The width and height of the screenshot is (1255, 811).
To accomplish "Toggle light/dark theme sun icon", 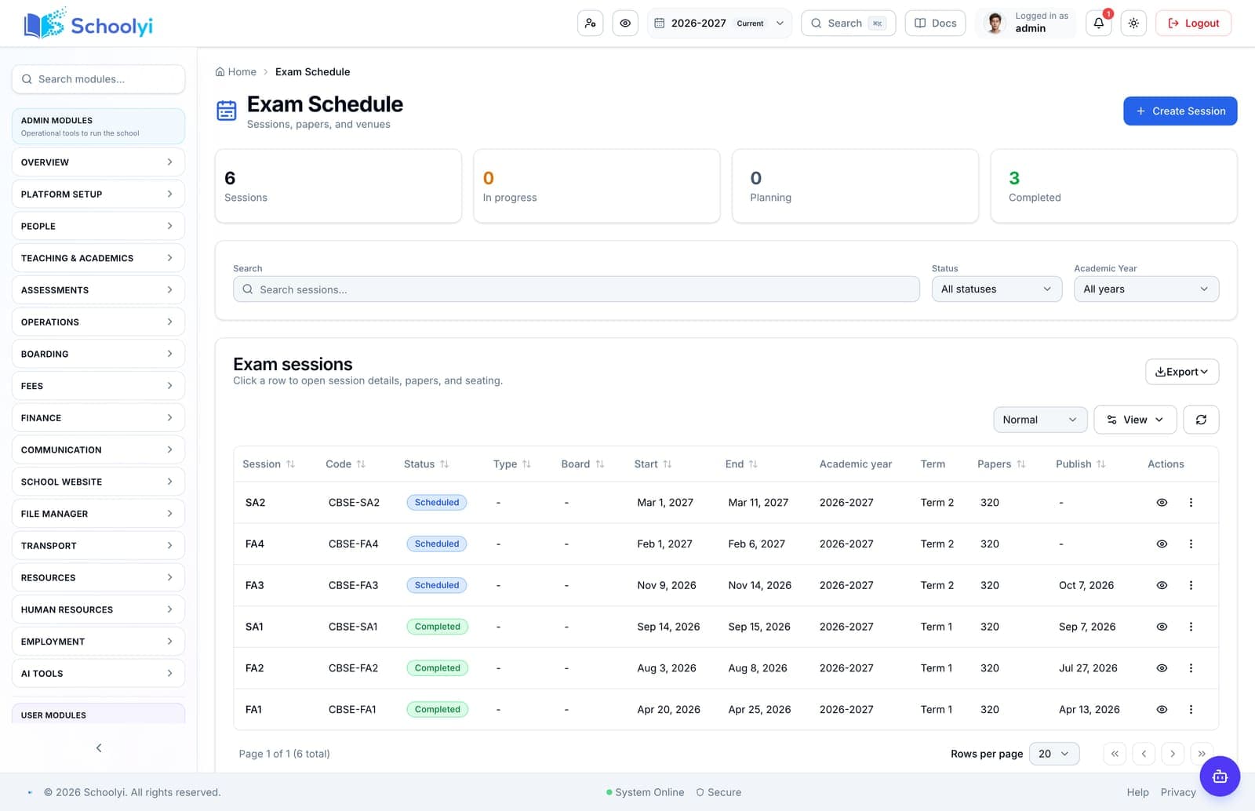I will [1133, 24].
